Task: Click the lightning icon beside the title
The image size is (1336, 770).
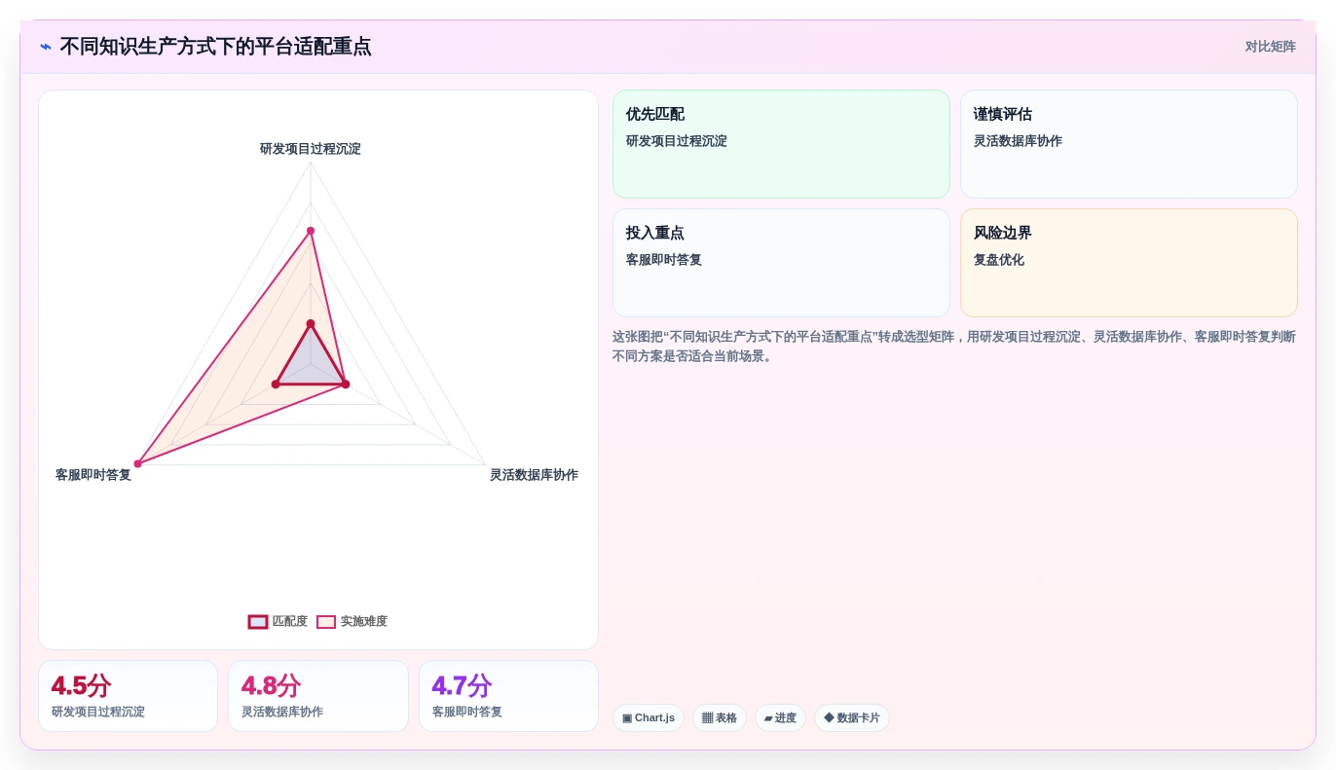Action: click(46, 47)
